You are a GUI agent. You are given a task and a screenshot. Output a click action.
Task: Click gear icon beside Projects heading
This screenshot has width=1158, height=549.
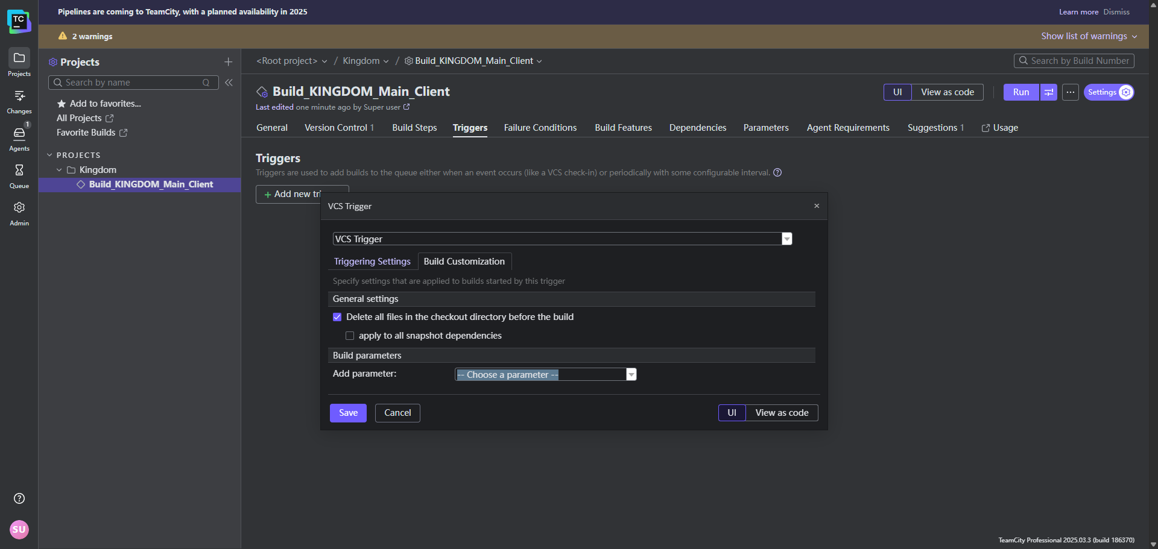tap(53, 62)
